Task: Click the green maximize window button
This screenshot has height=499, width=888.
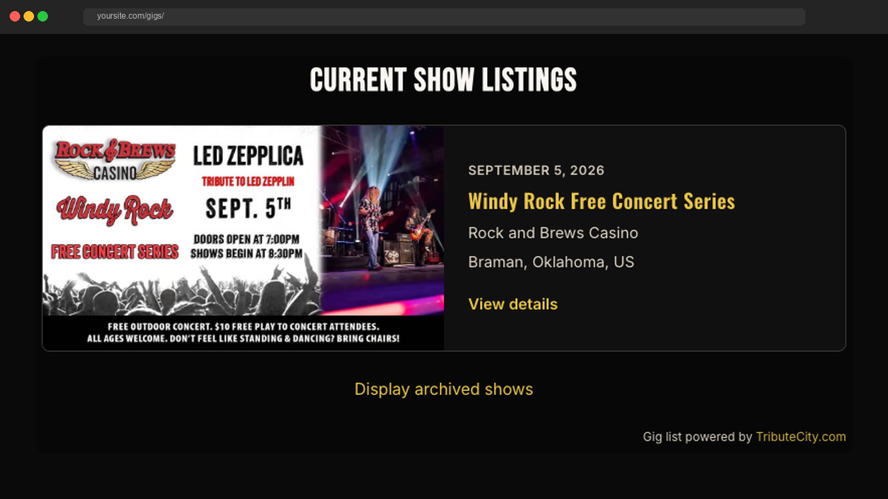Action: tap(42, 17)
